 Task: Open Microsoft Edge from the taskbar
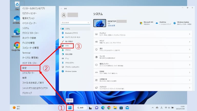pos(103,108)
